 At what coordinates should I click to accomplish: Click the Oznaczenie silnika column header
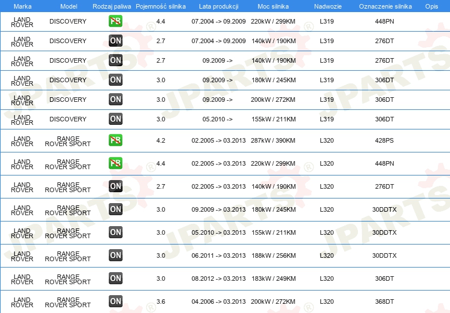[x=385, y=6]
